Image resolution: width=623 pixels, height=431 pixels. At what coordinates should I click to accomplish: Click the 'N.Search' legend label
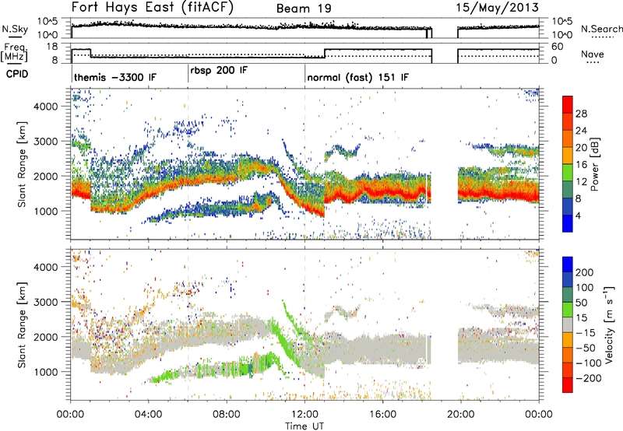point(601,29)
